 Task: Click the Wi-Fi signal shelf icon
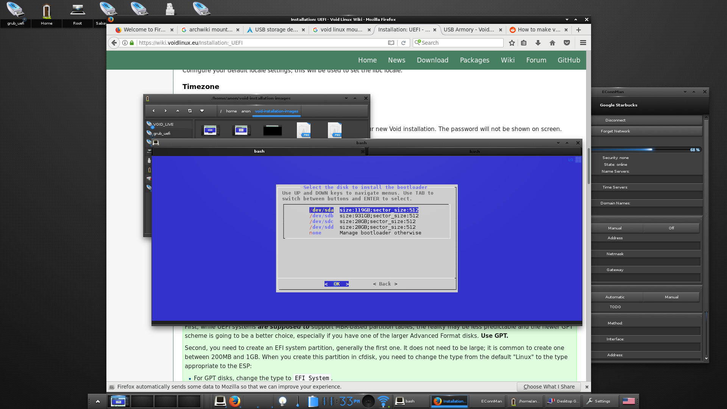(383, 401)
